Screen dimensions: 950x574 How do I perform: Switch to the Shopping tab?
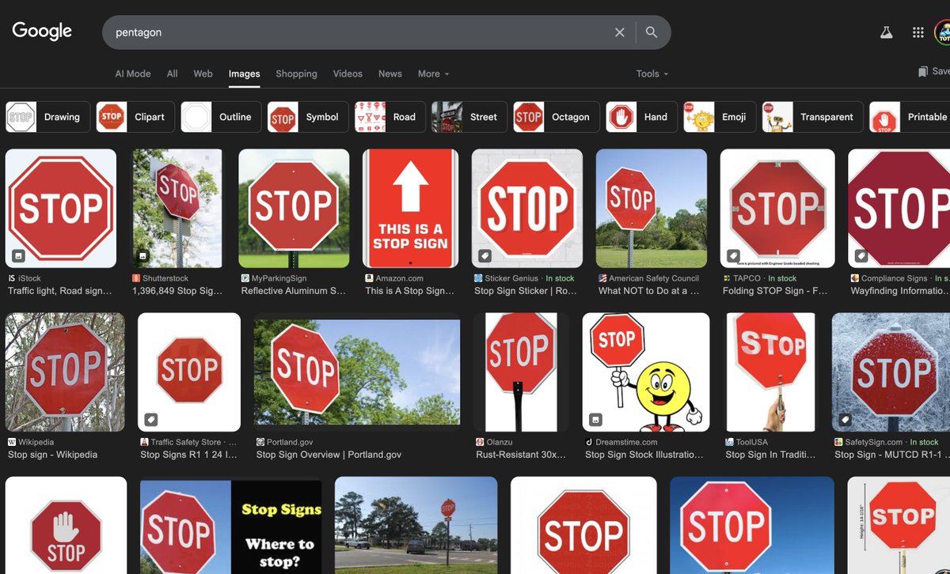coord(296,74)
